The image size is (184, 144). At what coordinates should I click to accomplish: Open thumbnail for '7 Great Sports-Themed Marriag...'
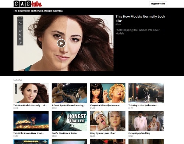click(69, 93)
